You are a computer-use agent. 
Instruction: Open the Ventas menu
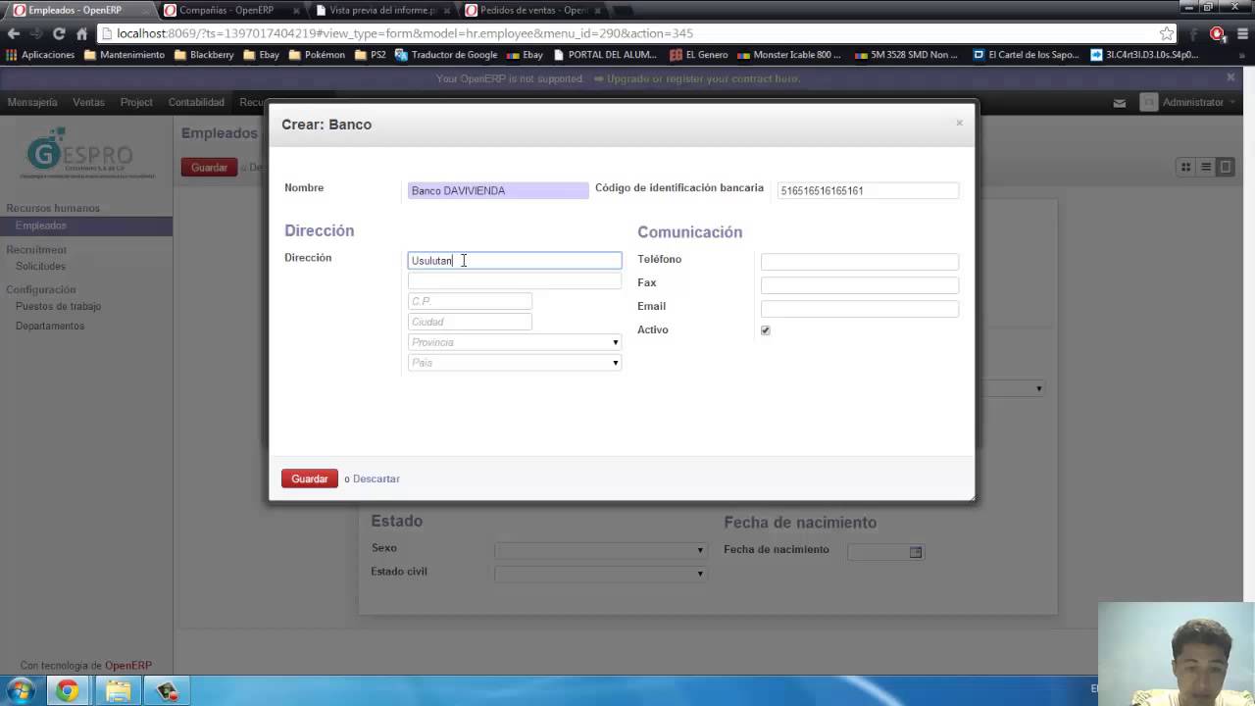[88, 102]
